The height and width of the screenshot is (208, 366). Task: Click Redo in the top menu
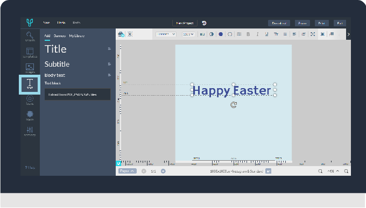76,23
